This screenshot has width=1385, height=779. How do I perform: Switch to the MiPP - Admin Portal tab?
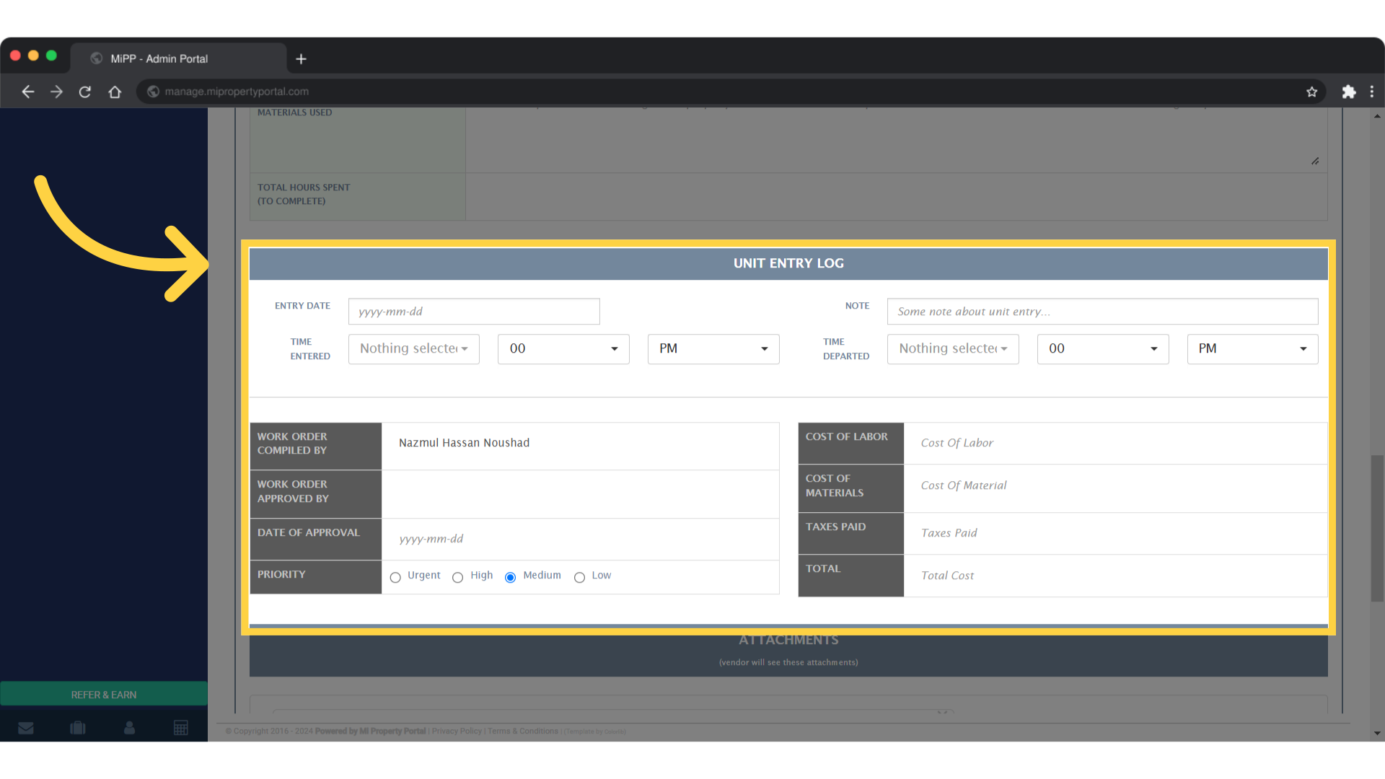point(159,58)
